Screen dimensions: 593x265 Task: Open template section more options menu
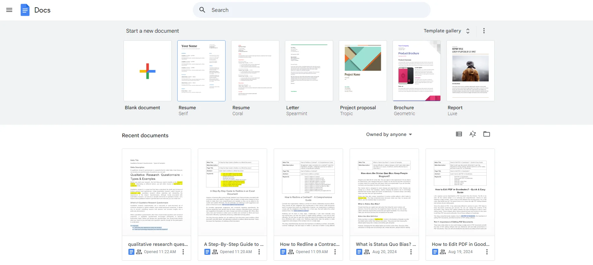tap(484, 31)
